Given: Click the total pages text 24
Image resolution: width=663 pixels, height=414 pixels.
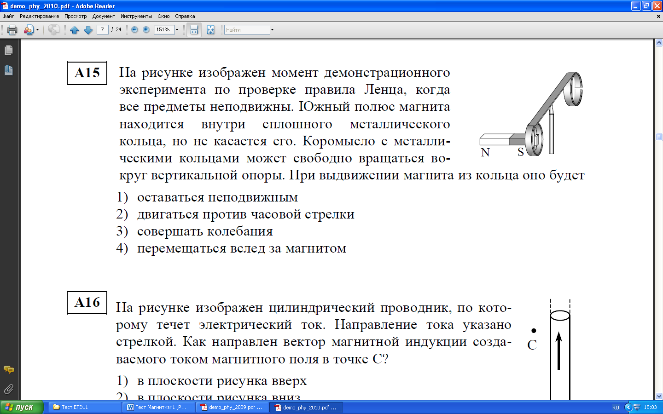Looking at the screenshot, I should tap(118, 29).
